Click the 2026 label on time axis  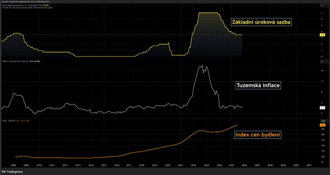[245, 166]
